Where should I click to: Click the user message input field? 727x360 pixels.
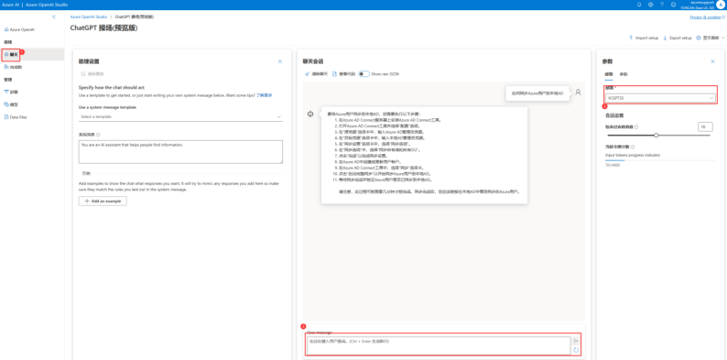click(439, 345)
